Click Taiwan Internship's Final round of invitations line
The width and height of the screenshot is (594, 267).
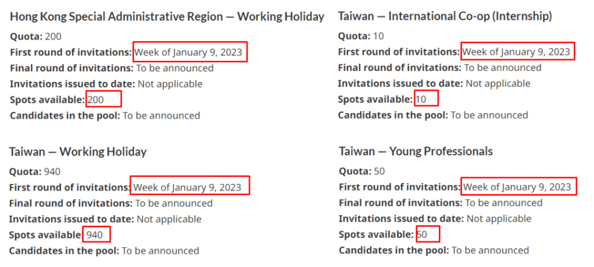(439, 68)
